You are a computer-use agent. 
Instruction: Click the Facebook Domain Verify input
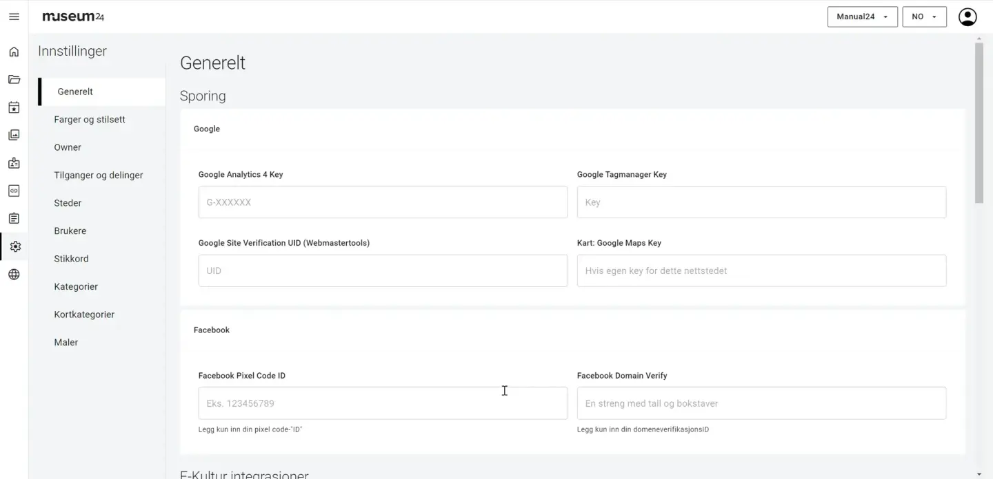(761, 403)
